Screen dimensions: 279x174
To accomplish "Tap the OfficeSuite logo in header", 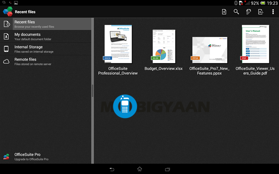I will pyautogui.click(x=8, y=12).
